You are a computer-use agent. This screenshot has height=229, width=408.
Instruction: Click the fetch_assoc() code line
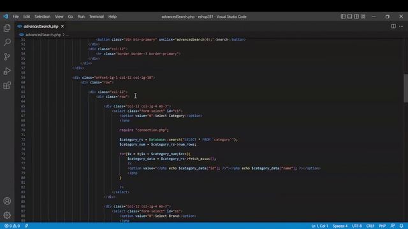[171, 158]
